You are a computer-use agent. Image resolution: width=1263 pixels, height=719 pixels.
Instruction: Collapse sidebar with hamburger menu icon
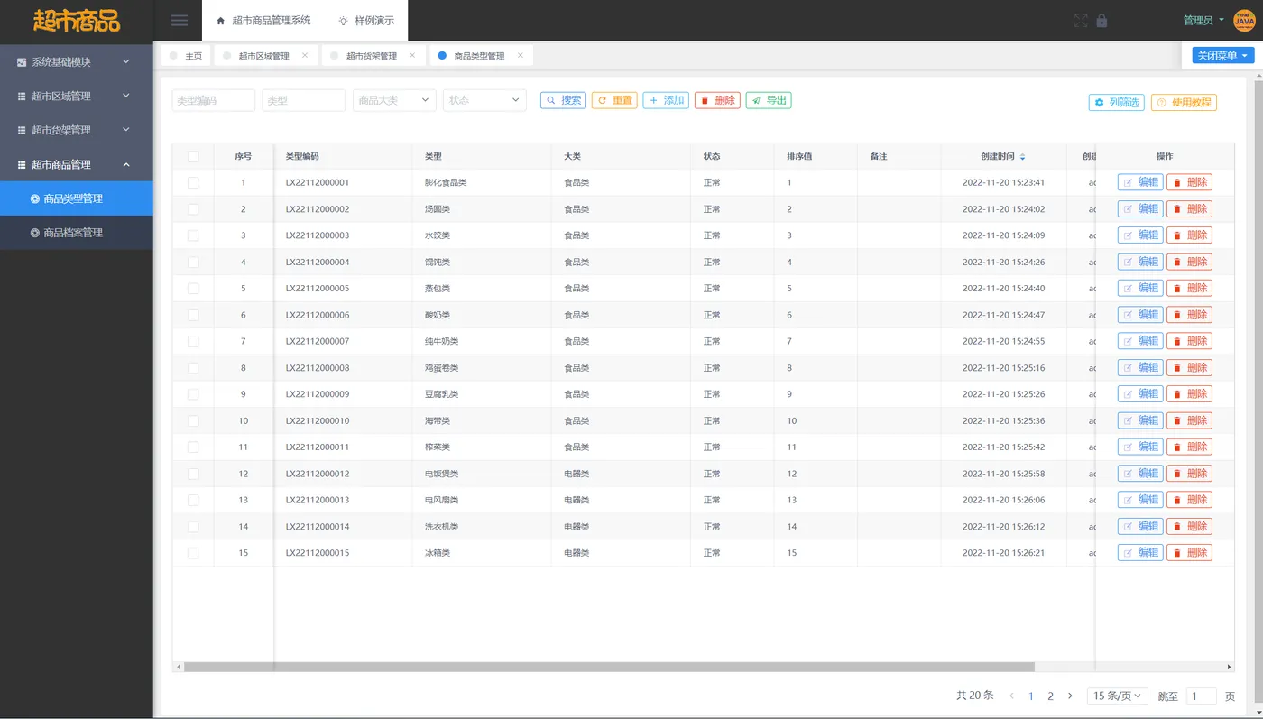(x=180, y=20)
